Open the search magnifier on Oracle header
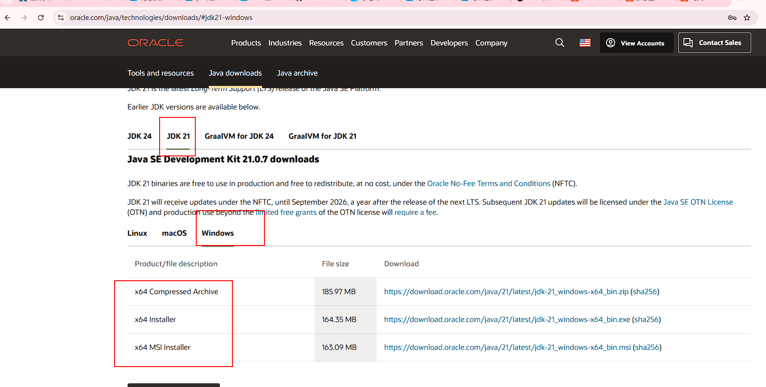766x387 pixels. [x=560, y=43]
